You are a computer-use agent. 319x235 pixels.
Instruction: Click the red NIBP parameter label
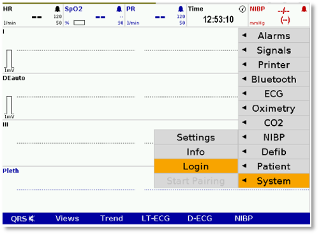point(257,9)
